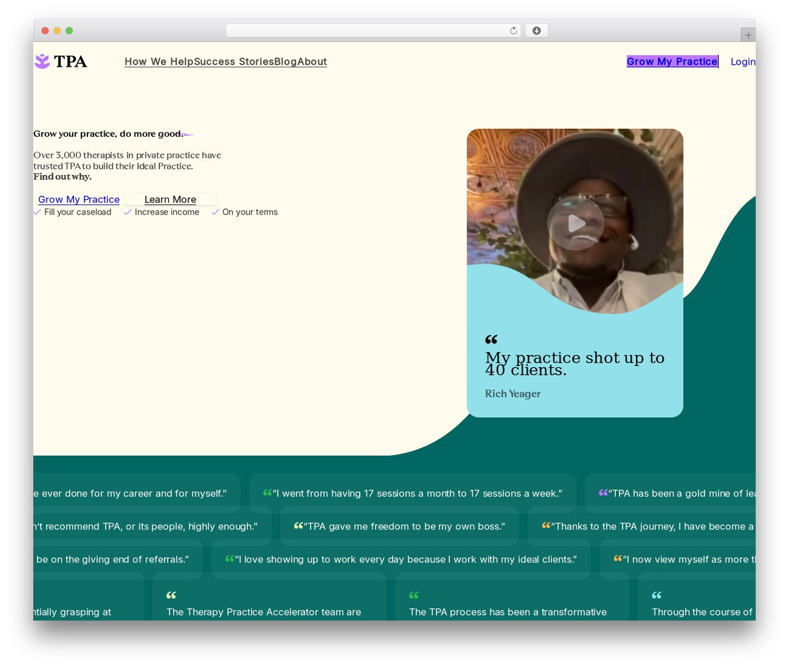Click the Login link
The width and height of the screenshot is (789, 668).
(x=743, y=62)
